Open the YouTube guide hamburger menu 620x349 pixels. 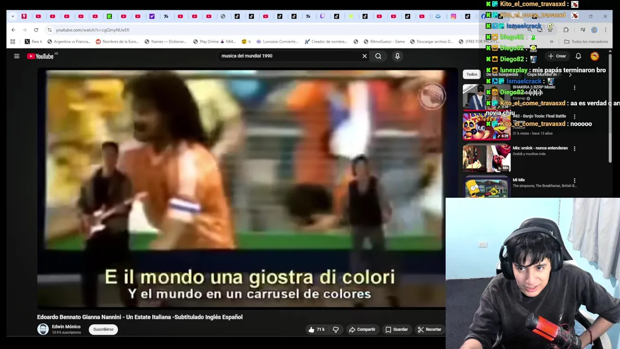point(16,56)
